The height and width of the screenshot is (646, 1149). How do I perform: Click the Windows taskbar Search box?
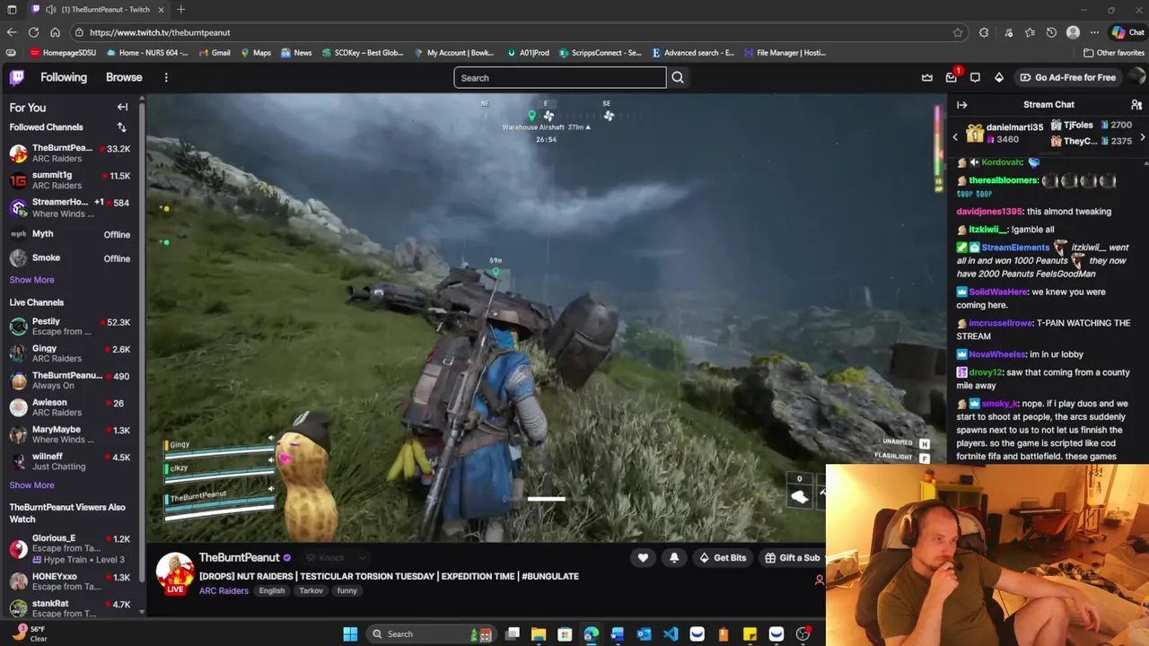coord(431,634)
